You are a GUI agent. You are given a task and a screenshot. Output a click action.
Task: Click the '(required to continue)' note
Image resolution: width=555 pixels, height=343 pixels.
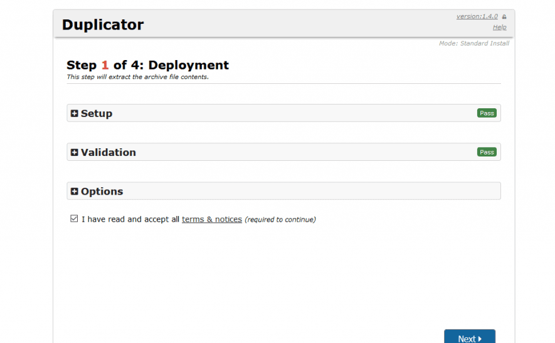pyautogui.click(x=280, y=220)
